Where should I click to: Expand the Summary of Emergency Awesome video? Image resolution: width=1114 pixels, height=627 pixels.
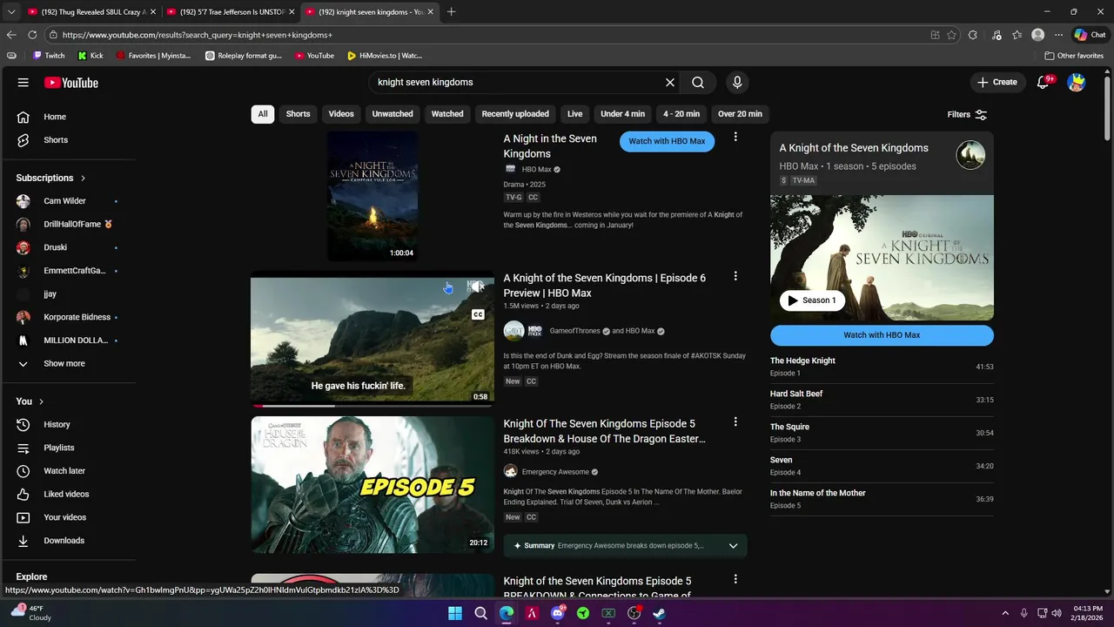tap(733, 546)
